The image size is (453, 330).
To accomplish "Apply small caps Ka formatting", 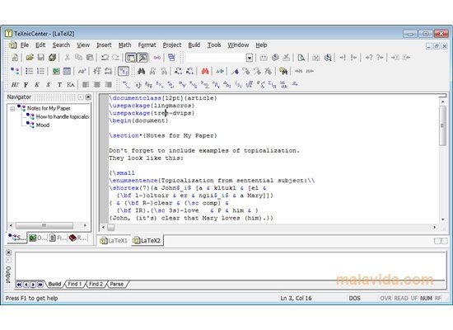I will (71, 85).
